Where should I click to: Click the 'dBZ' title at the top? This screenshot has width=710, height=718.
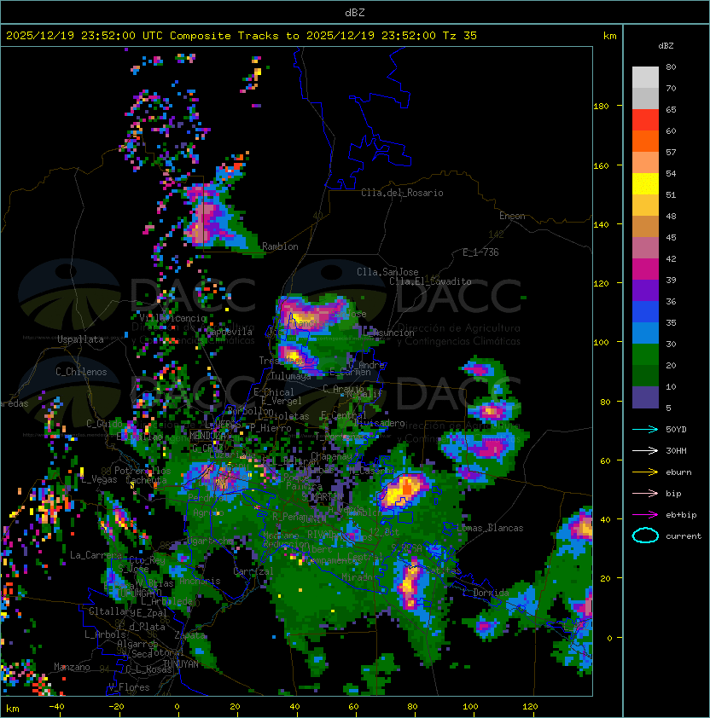pos(355,13)
